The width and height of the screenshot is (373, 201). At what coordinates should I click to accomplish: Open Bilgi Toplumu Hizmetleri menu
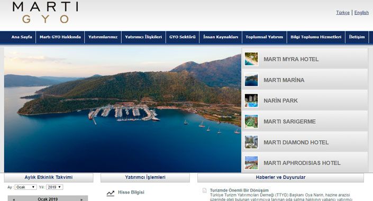click(316, 37)
